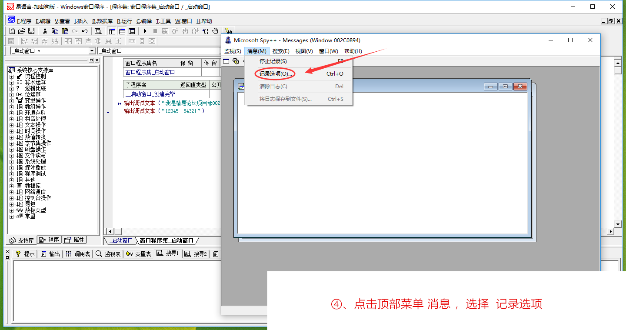Click the Open folder toolbar icon
The width and height of the screenshot is (626, 330).
point(21,31)
